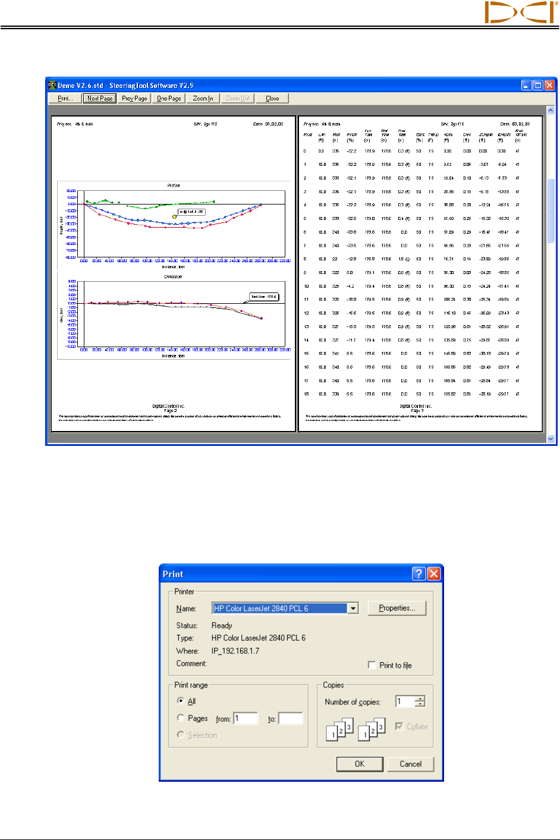560x840 pixels.
Task: Click OK in Print dialog
Action: pyautogui.click(x=360, y=764)
